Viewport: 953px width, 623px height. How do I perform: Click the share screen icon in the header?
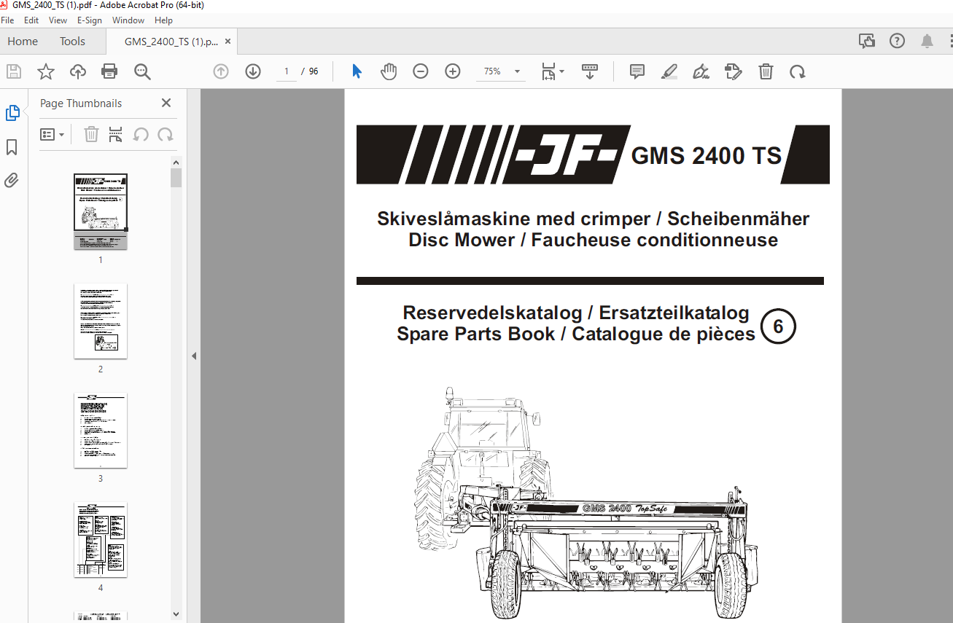(x=867, y=41)
